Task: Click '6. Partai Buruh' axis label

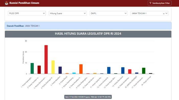Action: pyautogui.click(x=63, y=80)
